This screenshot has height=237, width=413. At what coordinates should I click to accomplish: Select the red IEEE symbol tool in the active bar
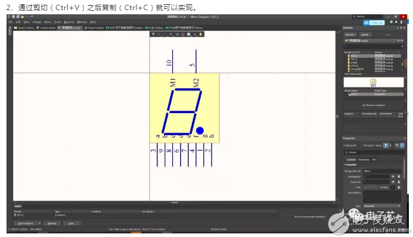point(183,35)
